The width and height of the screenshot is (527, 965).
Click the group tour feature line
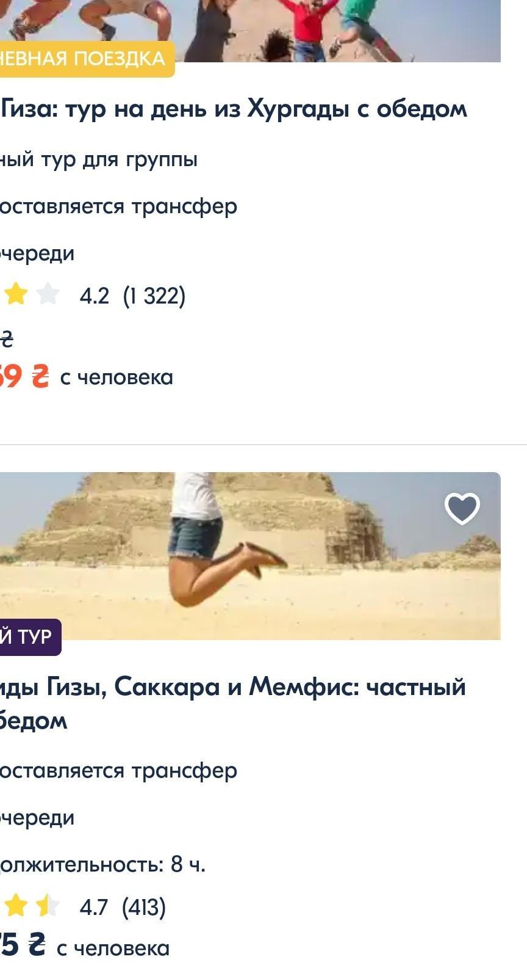[99, 160]
